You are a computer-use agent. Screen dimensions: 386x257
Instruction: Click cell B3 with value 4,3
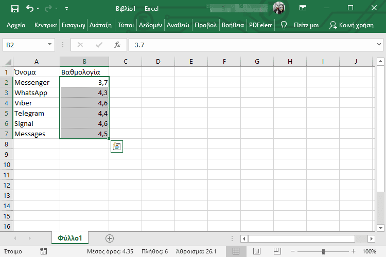pyautogui.click(x=84, y=93)
